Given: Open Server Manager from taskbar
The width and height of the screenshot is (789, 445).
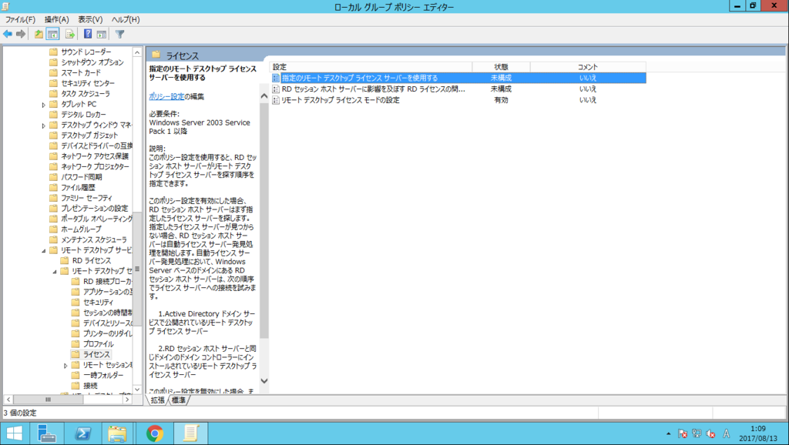Looking at the screenshot, I should 47,433.
